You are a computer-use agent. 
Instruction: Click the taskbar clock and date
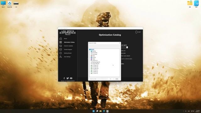pos(198,111)
